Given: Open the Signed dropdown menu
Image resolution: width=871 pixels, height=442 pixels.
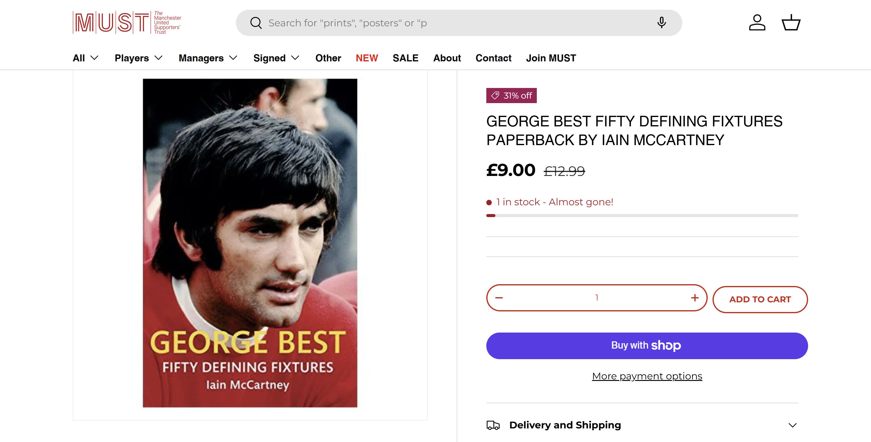Looking at the screenshot, I should [x=276, y=58].
